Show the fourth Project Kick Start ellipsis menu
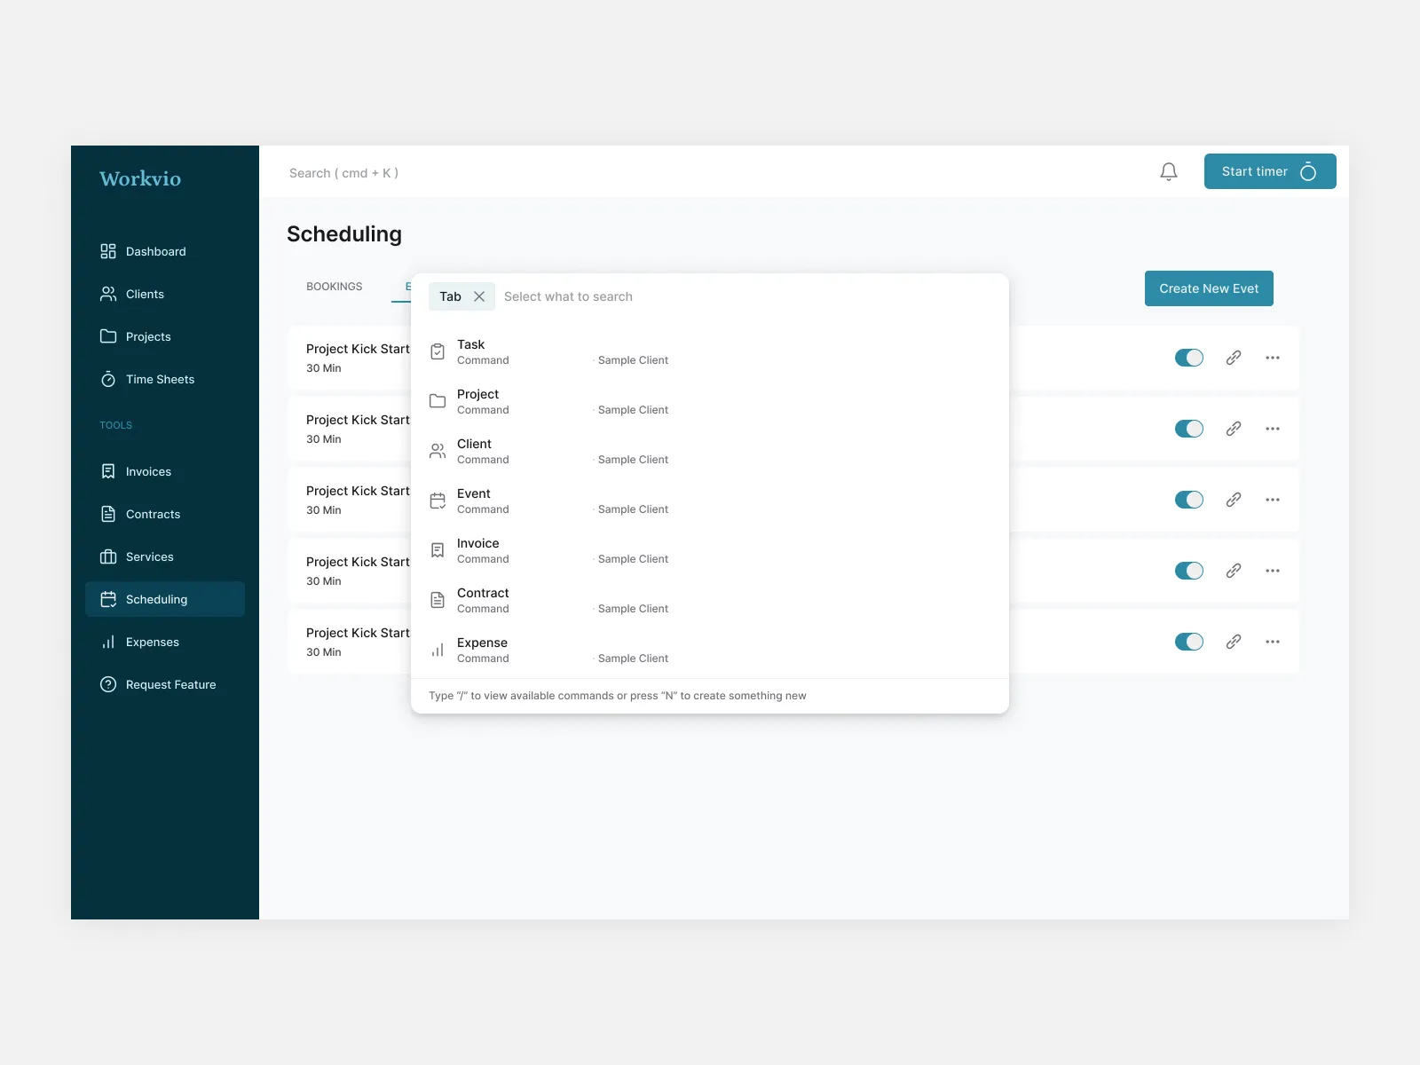The image size is (1420, 1065). pos(1273,571)
